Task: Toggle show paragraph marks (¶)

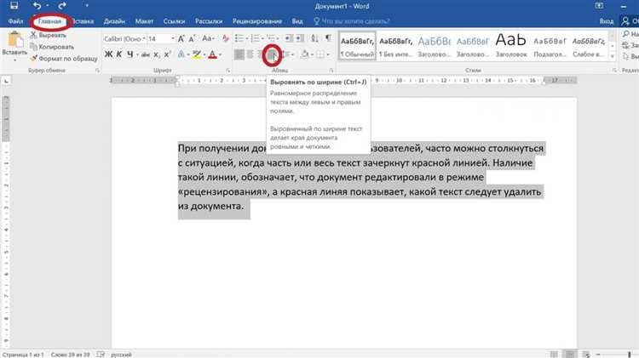Action: tap(328, 38)
